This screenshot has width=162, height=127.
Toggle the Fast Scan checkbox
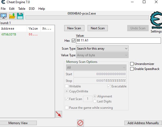point(67,99)
